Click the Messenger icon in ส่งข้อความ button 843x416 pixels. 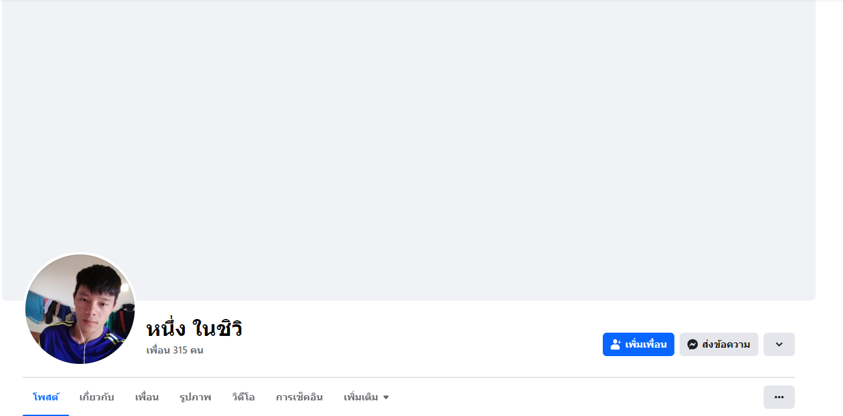click(693, 344)
